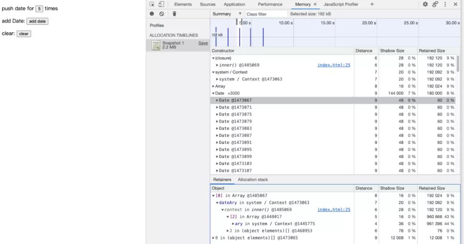464x244 pixels.
Task: Open the DevTools three-dot menu
Action: pos(445,4)
